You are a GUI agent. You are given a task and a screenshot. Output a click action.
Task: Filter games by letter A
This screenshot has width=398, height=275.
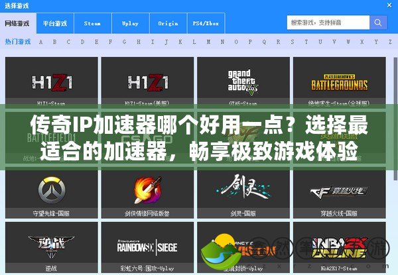click(41, 42)
